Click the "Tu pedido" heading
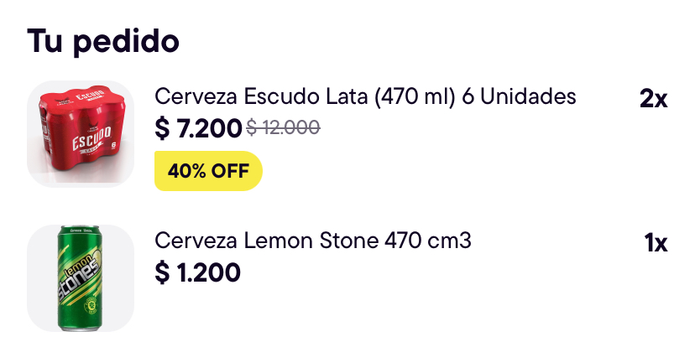This screenshot has width=695, height=347. [103, 40]
